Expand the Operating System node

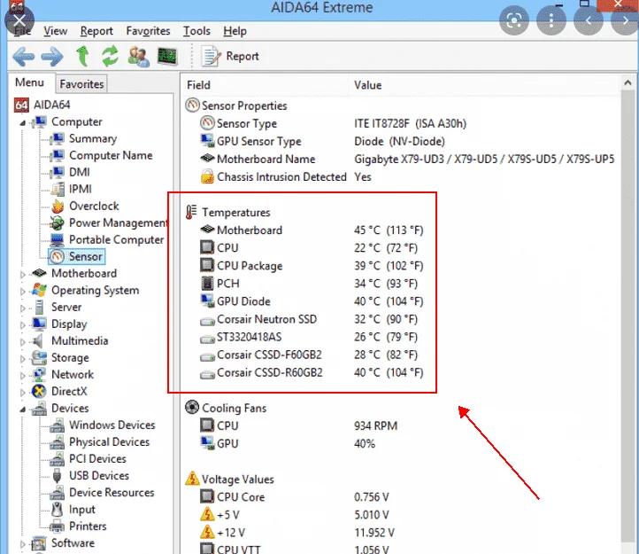pyautogui.click(x=23, y=292)
